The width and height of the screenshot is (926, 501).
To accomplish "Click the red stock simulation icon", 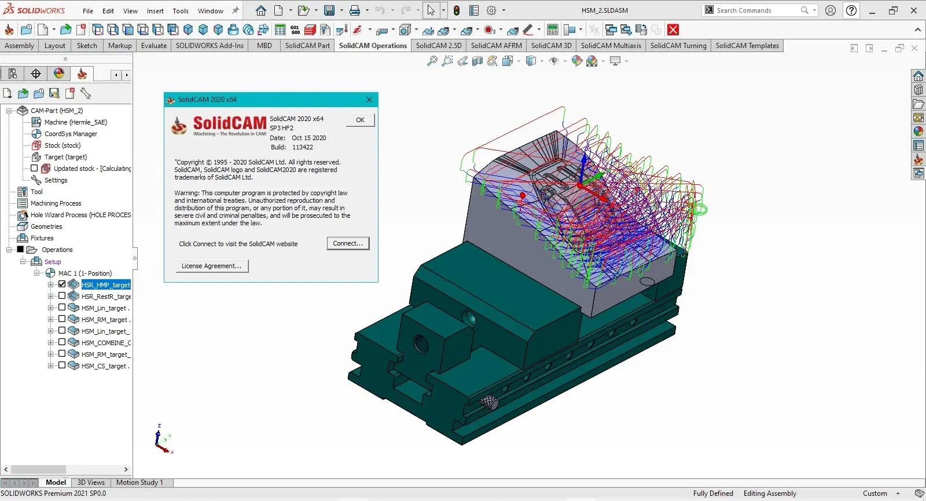I will click(310, 30).
